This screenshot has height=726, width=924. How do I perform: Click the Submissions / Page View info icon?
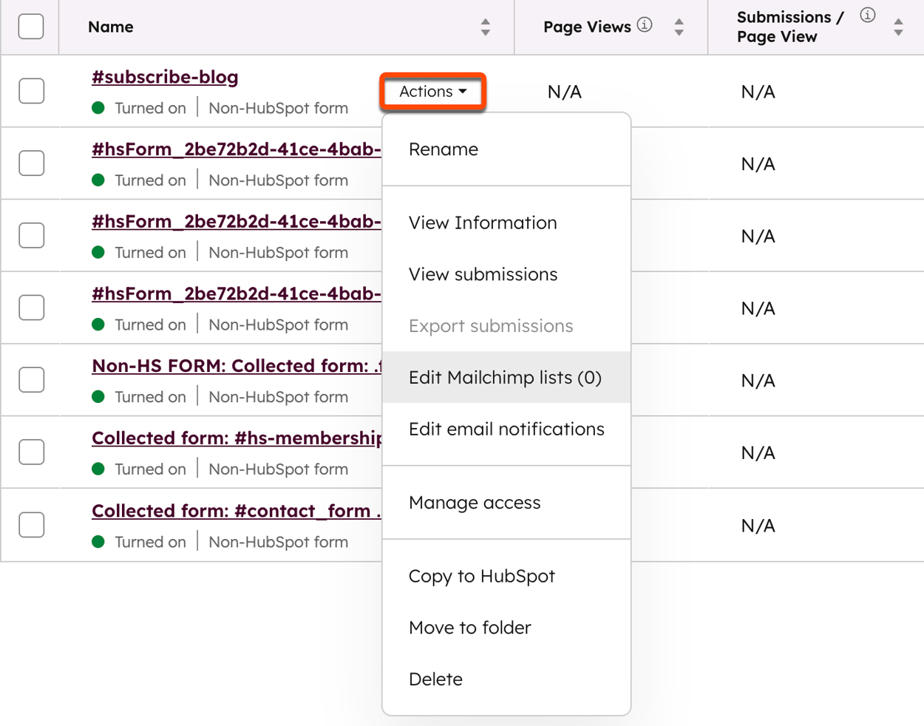pyautogui.click(x=866, y=14)
